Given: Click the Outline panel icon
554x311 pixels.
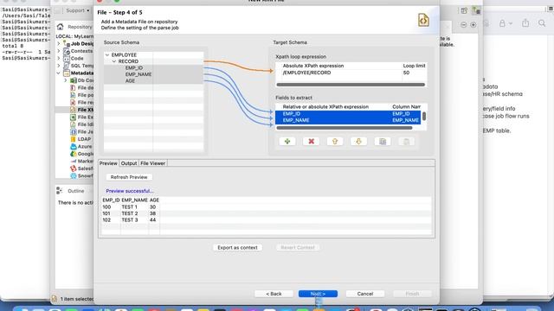Looking at the screenshot, I should tap(60, 191).
